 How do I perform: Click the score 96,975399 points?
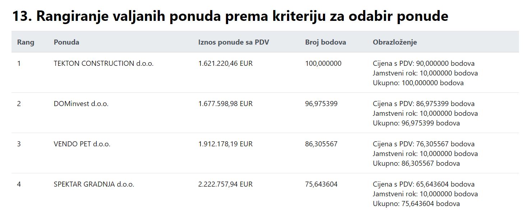[321, 104]
